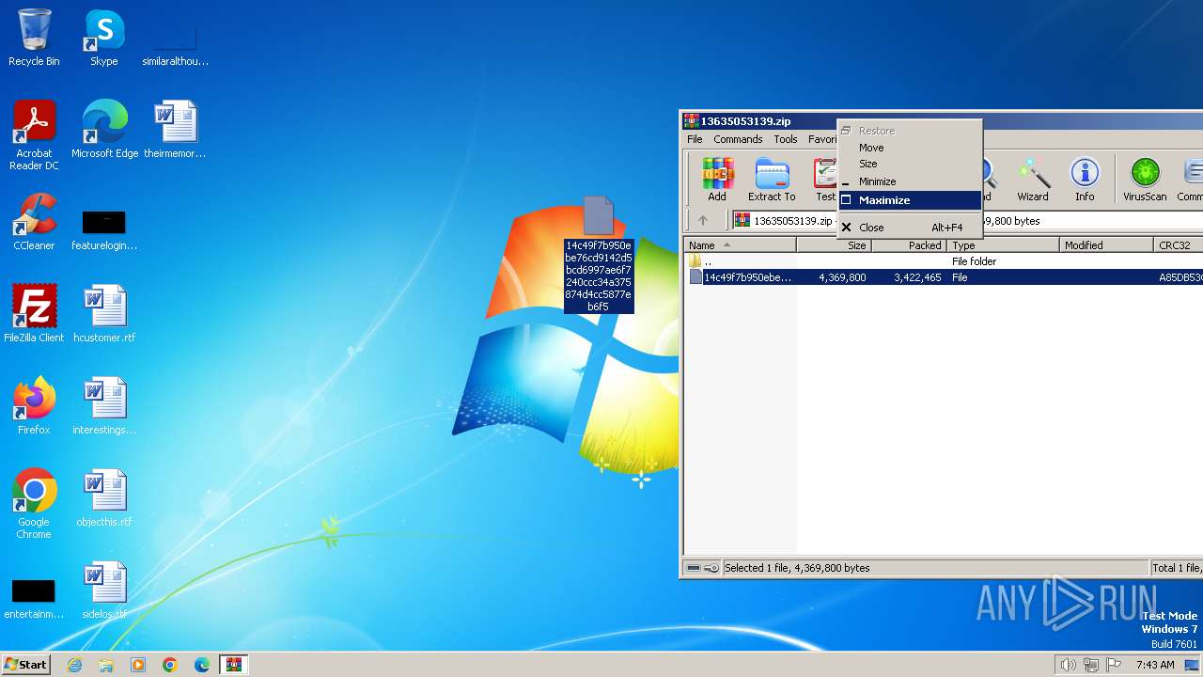Click the WinRAR taskbar button
Viewport: 1203px width, 677px height.
[x=233, y=665]
